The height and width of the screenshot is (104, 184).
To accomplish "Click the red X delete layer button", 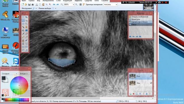I will [133, 94].
